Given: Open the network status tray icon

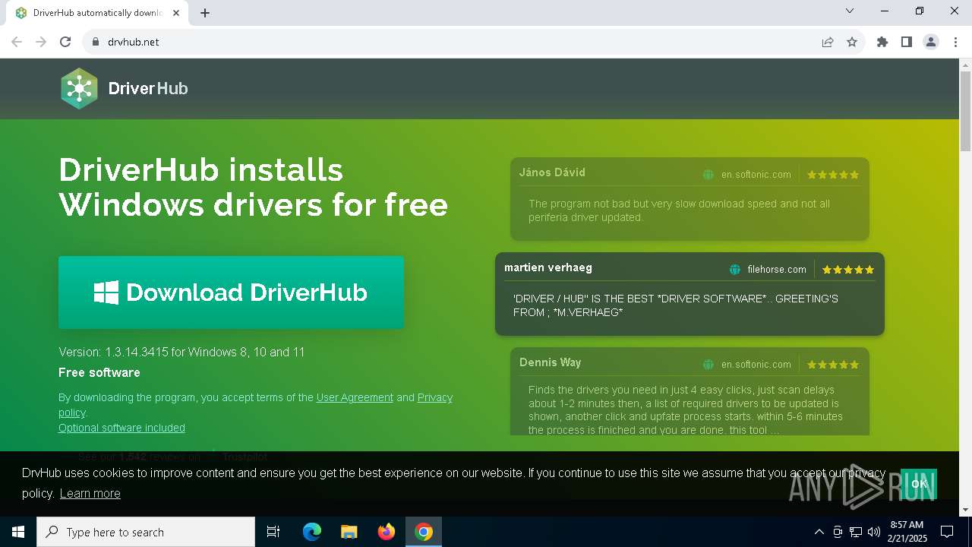Looking at the screenshot, I should 856,532.
